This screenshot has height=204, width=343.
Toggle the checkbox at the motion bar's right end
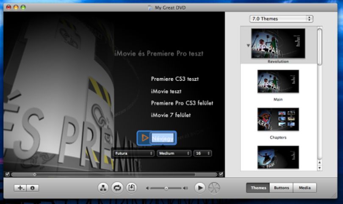click(x=221, y=174)
